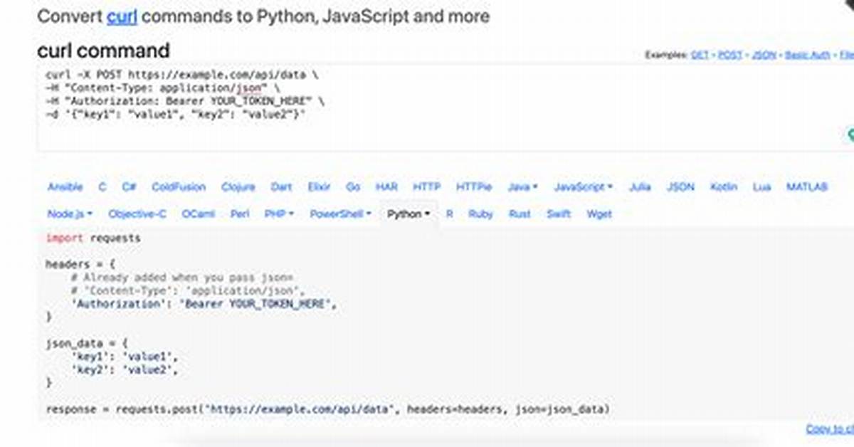Choose the Rust tab
The image size is (854, 447).
520,214
